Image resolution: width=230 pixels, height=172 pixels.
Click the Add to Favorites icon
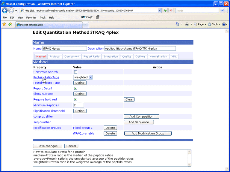click(x=10, y=24)
